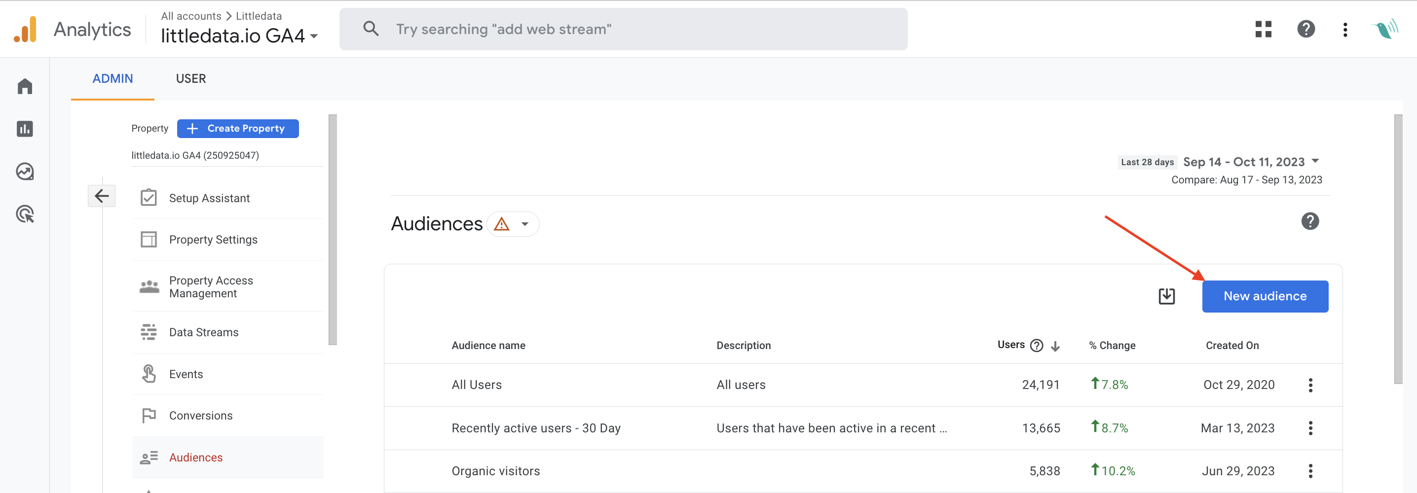Click the Users column info icon
The height and width of the screenshot is (493, 1417).
[1036, 345]
